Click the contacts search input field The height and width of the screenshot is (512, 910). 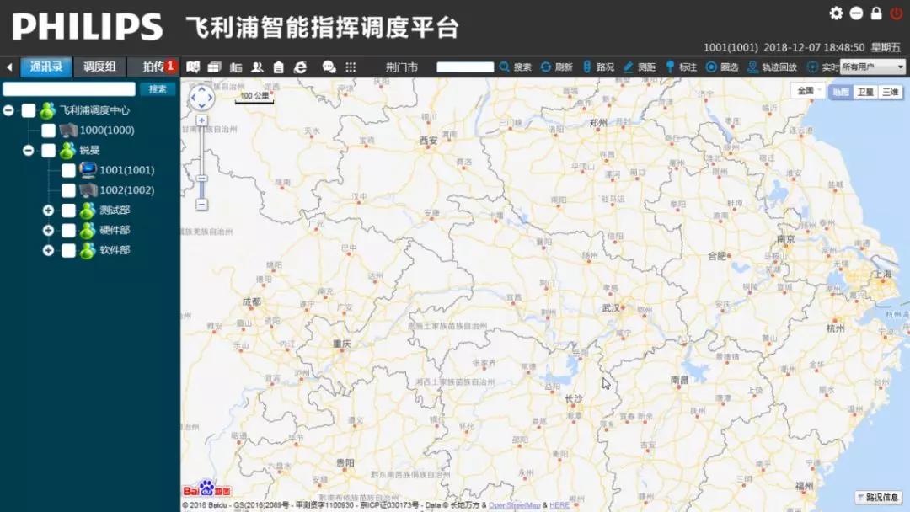[x=69, y=88]
